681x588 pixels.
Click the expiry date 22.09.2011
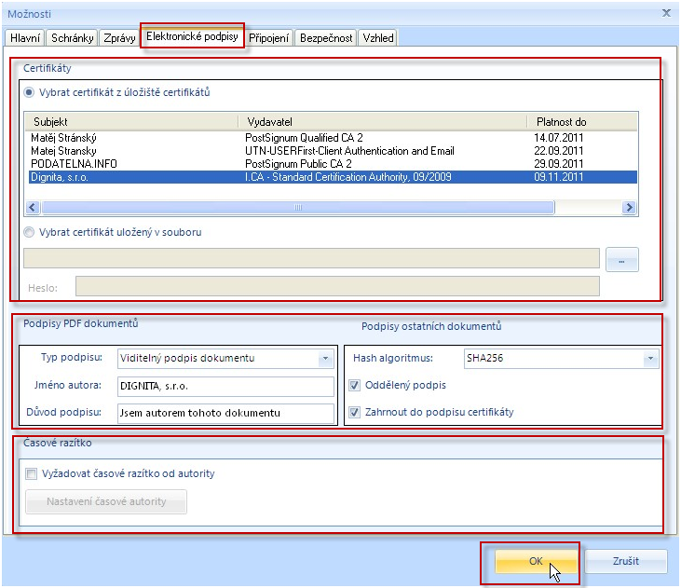coord(559,151)
